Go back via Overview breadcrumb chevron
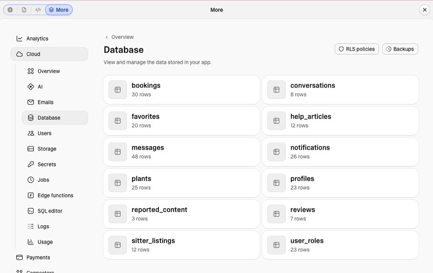The image size is (433, 273). click(x=107, y=37)
